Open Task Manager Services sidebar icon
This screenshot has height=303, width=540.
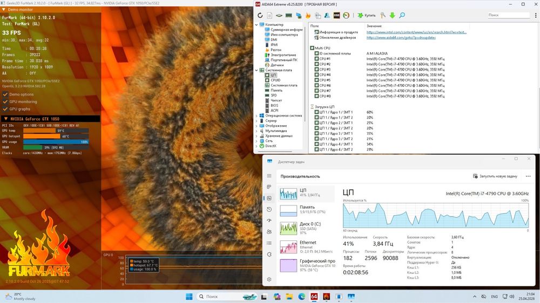coord(269,254)
